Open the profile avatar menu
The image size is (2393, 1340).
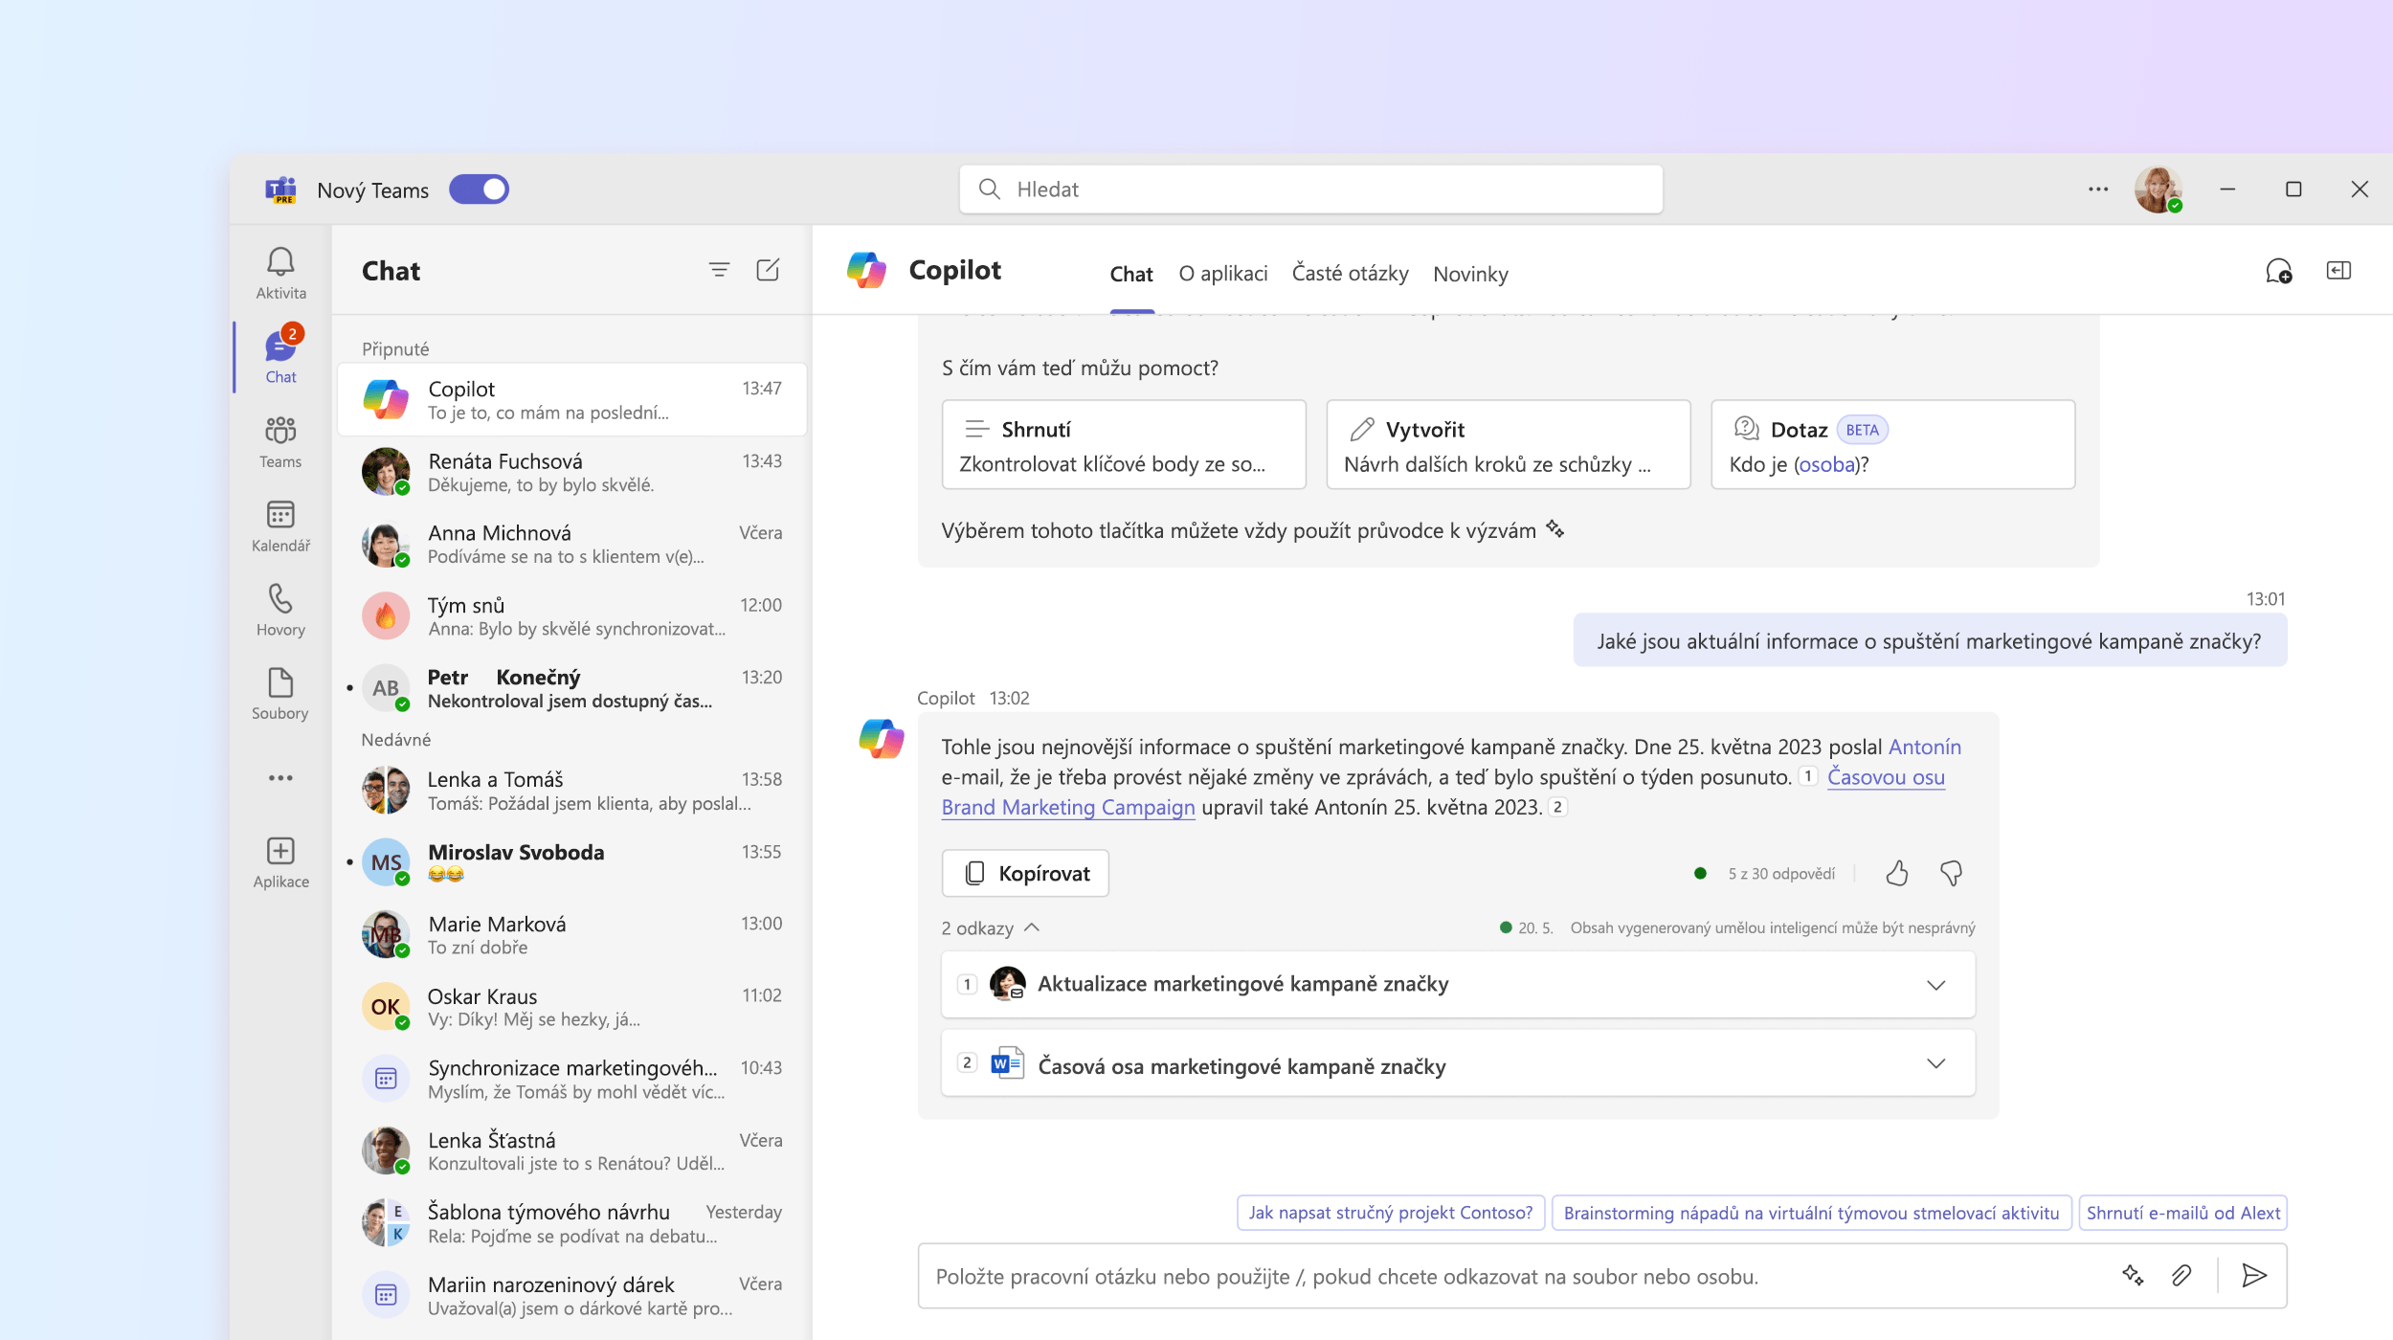click(x=2158, y=190)
